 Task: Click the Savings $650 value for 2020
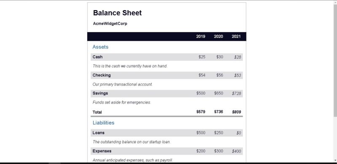pos(219,93)
